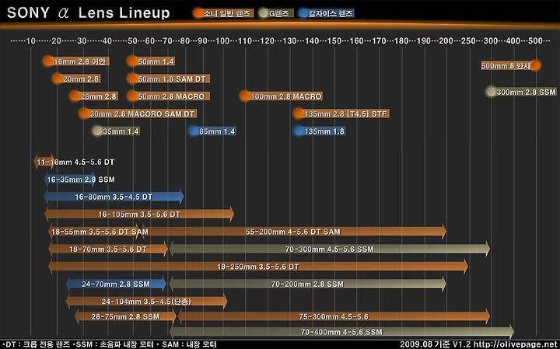
Task: Click the 24-70mm 2.8 SSM bar
Action: point(116,284)
